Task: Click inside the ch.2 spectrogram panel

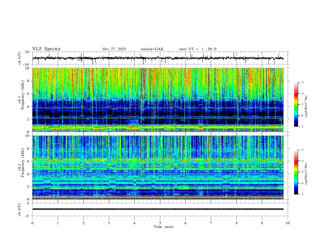Action: pos(157,167)
